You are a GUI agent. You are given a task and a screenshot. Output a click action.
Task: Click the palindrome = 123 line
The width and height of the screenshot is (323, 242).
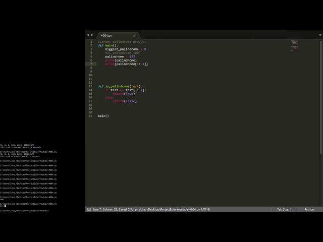tap(120, 56)
